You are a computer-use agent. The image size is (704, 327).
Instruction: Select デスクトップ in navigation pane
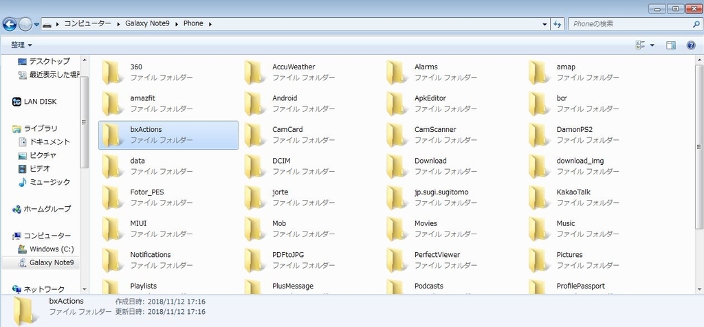[44, 61]
